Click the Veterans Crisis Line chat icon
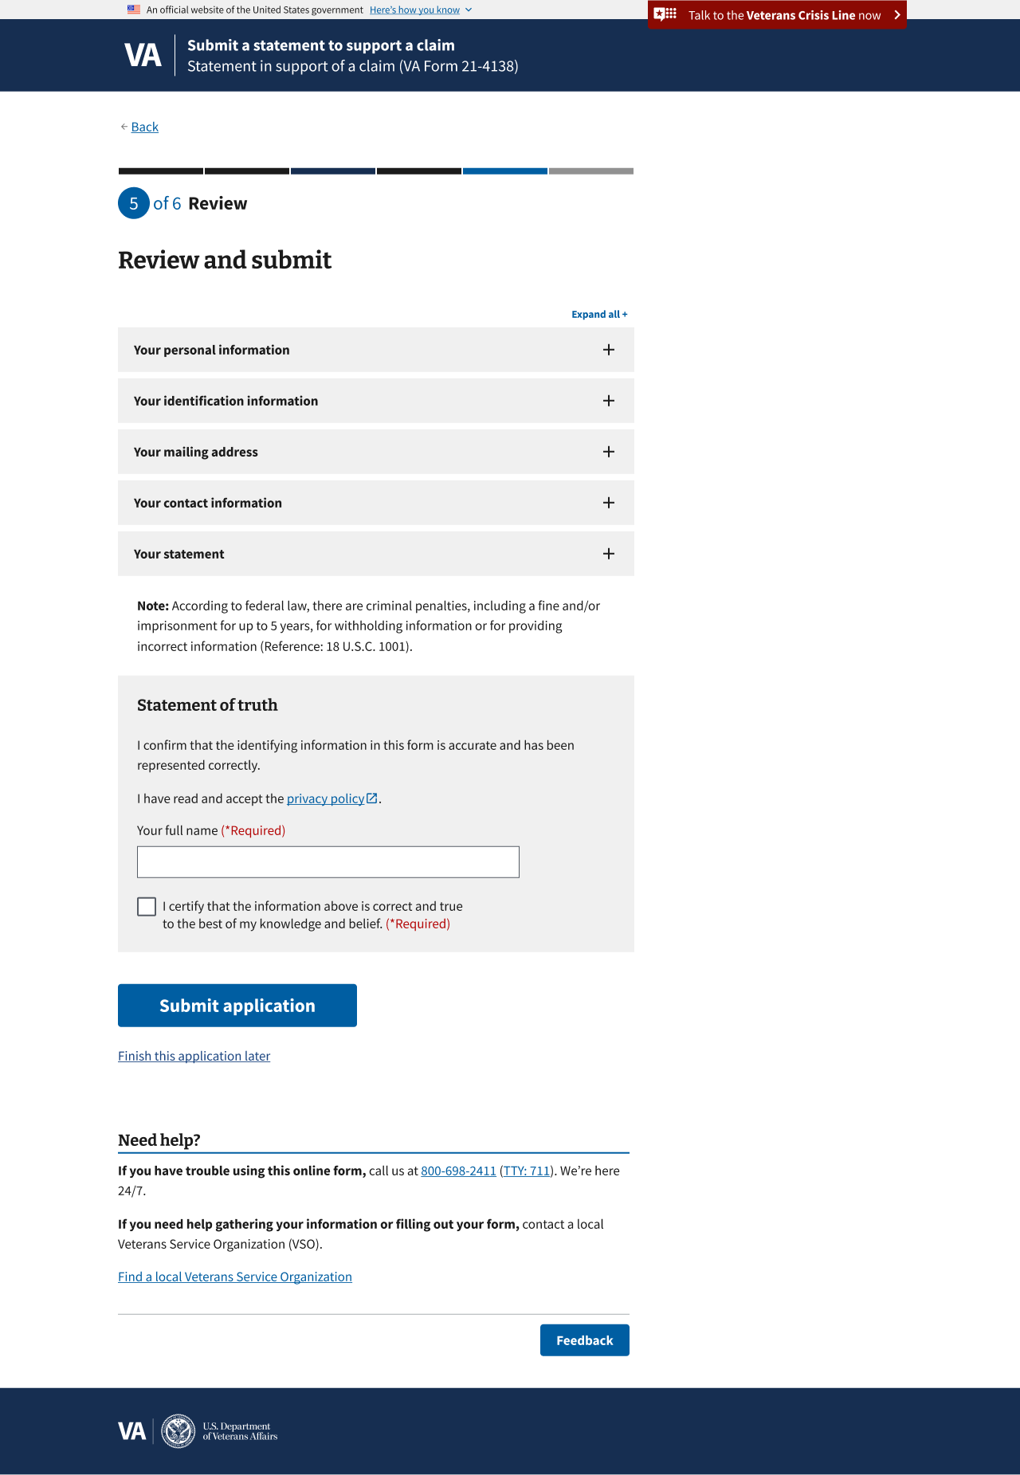Image resolution: width=1020 pixels, height=1475 pixels. [x=665, y=14]
